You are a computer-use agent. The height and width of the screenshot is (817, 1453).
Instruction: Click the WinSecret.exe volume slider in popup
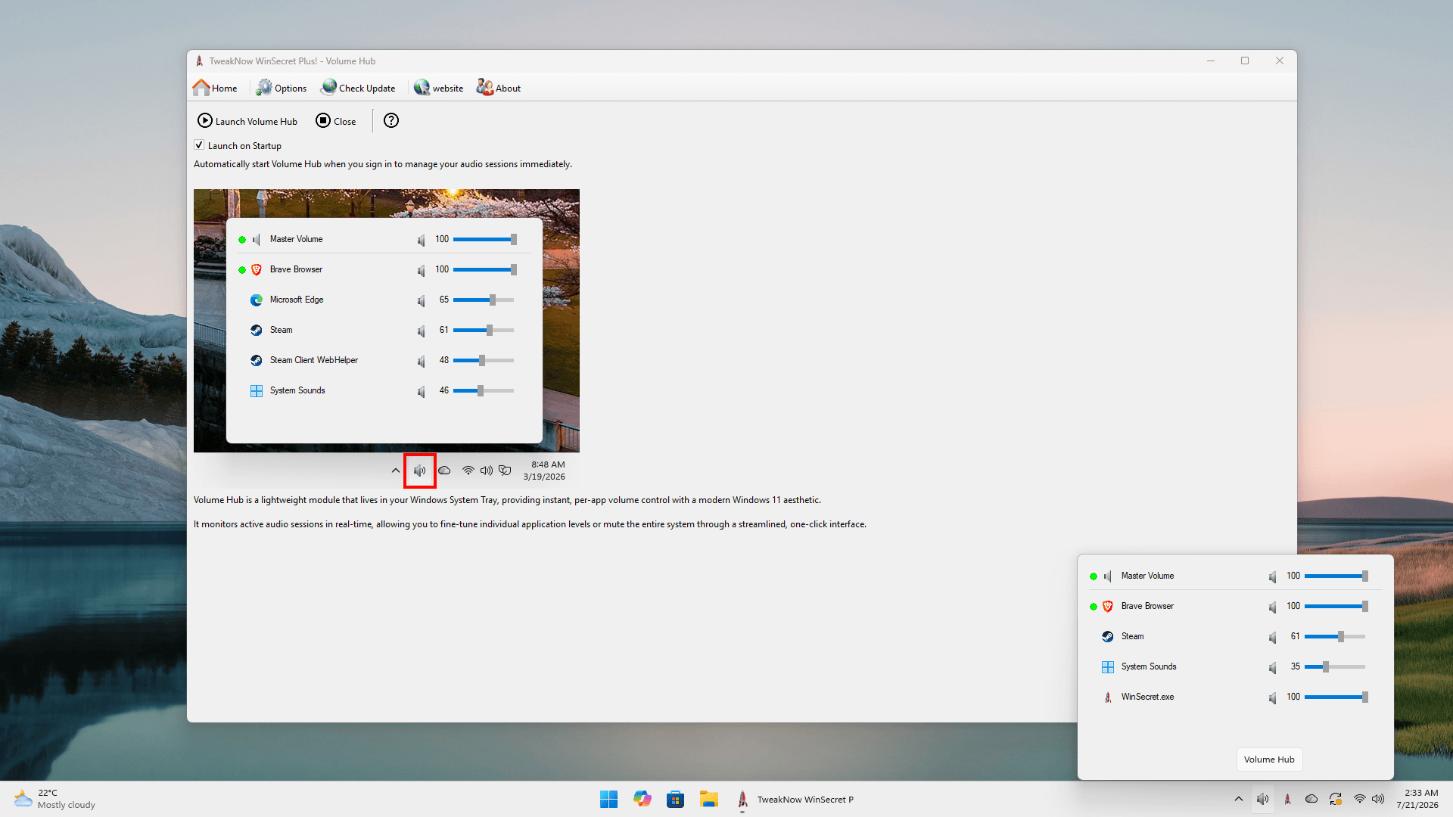(1336, 697)
